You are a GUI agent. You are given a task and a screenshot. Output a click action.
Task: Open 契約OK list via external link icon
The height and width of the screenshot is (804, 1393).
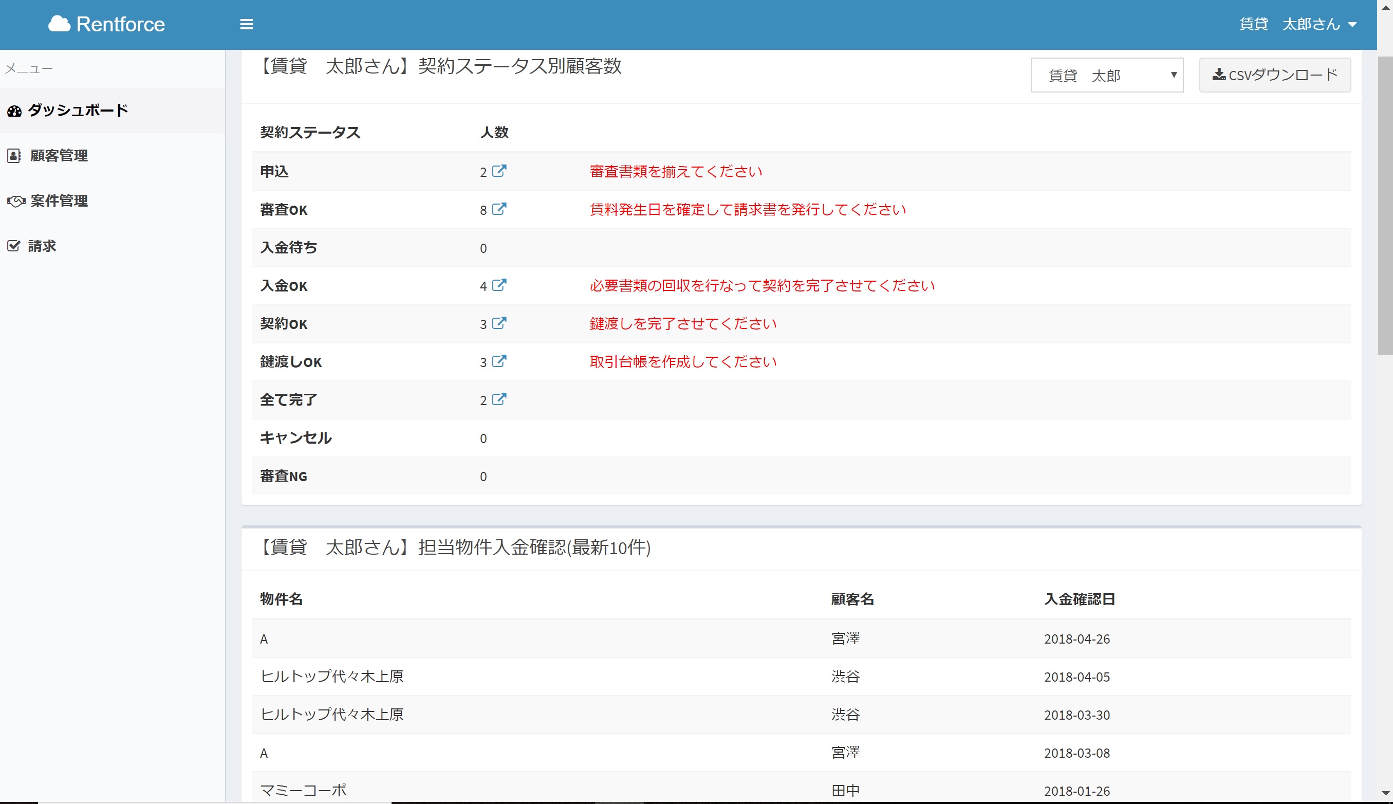coord(499,323)
